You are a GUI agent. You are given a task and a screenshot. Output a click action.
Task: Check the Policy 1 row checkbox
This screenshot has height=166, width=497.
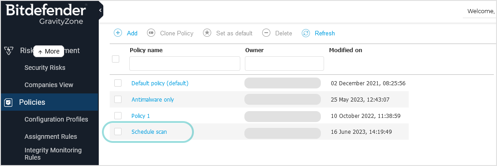(118, 116)
